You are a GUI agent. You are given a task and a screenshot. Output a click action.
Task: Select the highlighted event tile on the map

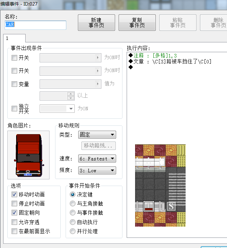[149, 206]
